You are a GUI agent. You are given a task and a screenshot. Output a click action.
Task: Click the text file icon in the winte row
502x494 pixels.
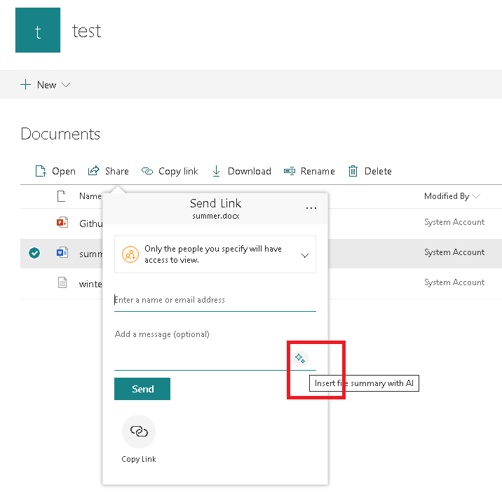pyautogui.click(x=62, y=282)
